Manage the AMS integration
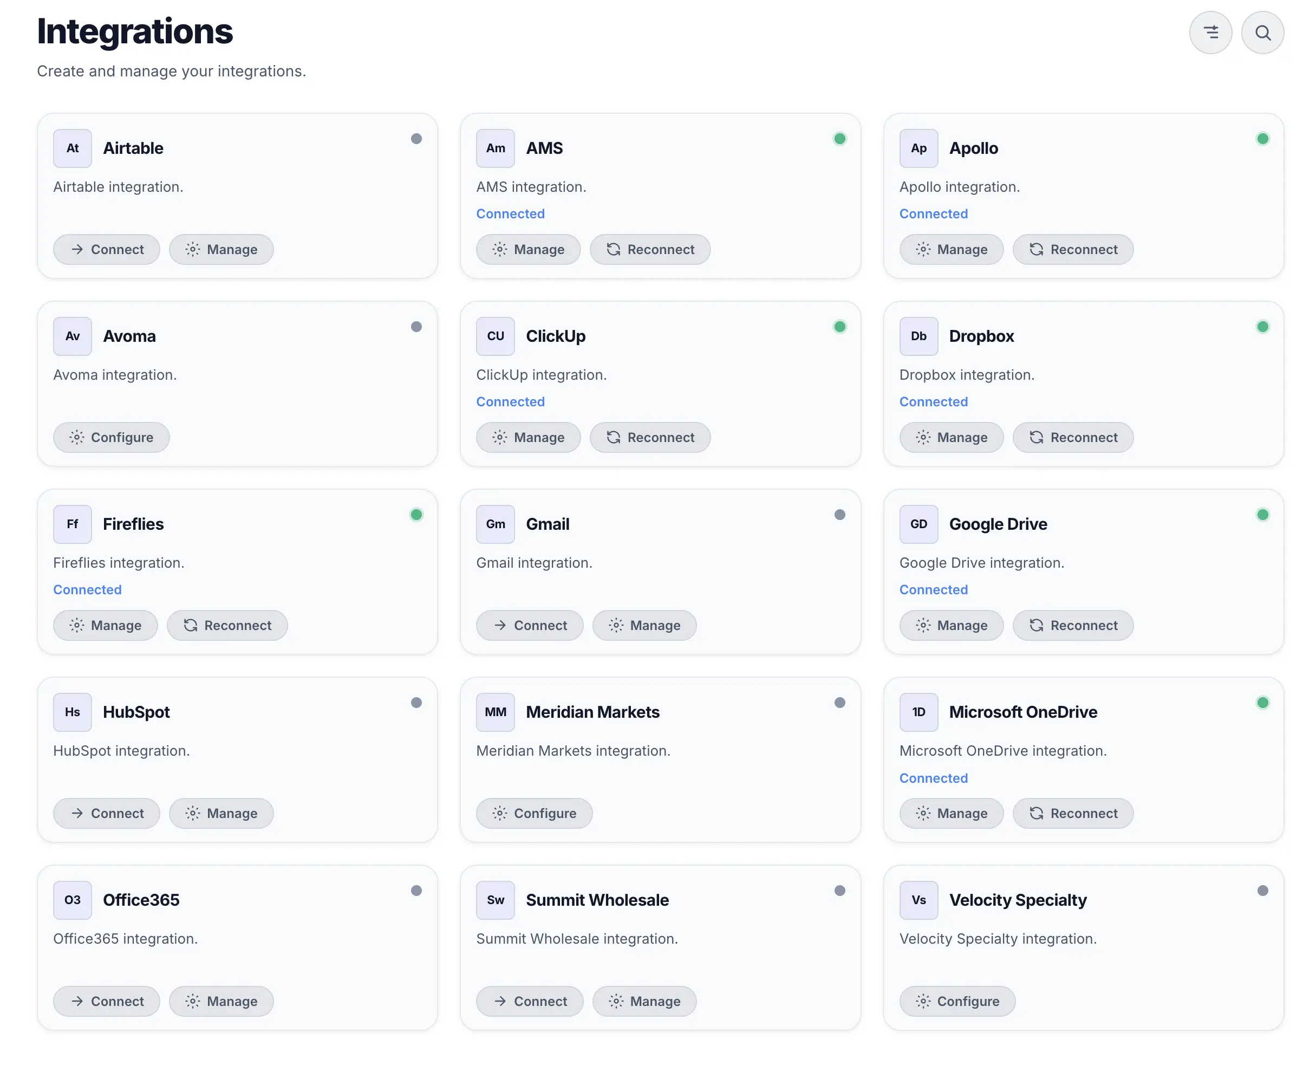 coord(528,249)
